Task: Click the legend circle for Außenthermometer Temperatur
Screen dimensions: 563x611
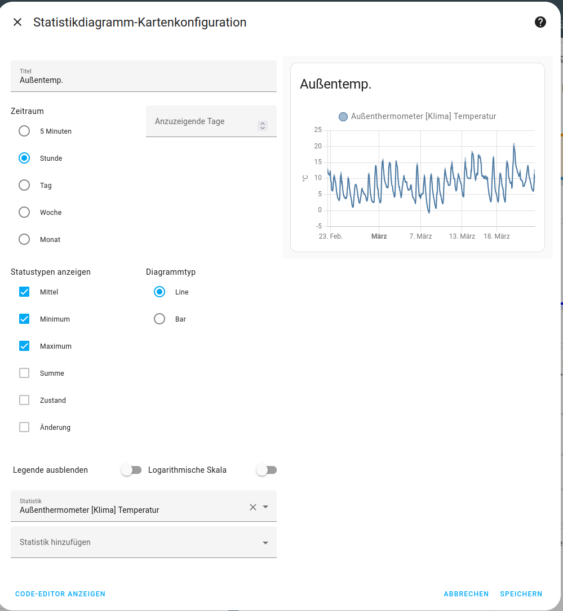Action: coord(343,117)
